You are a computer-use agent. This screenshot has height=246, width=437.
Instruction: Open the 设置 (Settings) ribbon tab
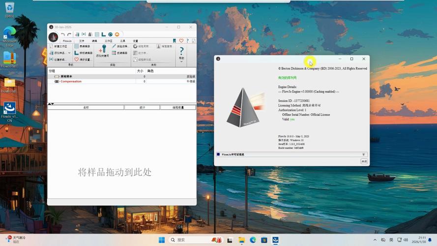[136, 41]
